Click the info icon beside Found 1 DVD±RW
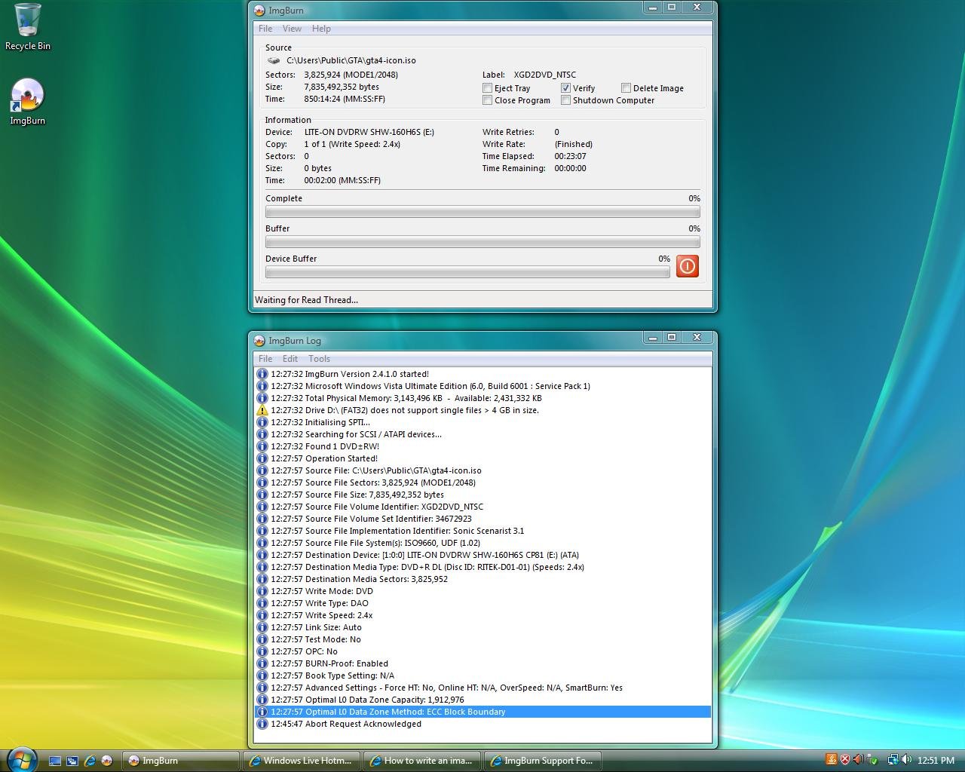 [262, 446]
